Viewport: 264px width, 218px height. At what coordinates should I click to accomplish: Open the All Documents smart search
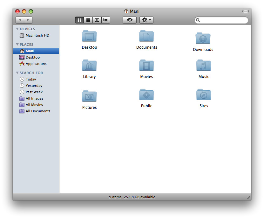click(x=36, y=111)
